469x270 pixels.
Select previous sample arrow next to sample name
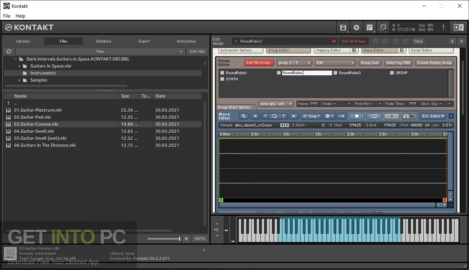tap(282, 125)
